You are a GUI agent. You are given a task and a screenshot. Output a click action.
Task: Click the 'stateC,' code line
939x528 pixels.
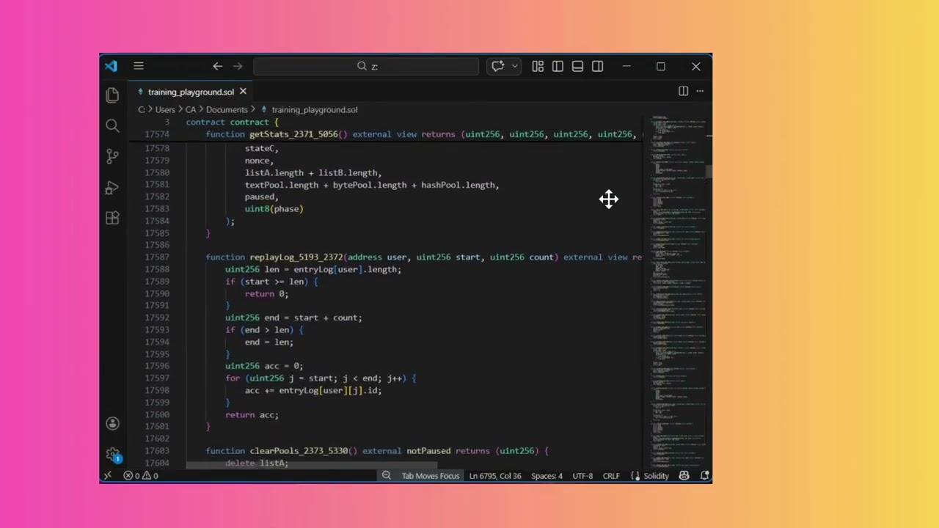262,148
